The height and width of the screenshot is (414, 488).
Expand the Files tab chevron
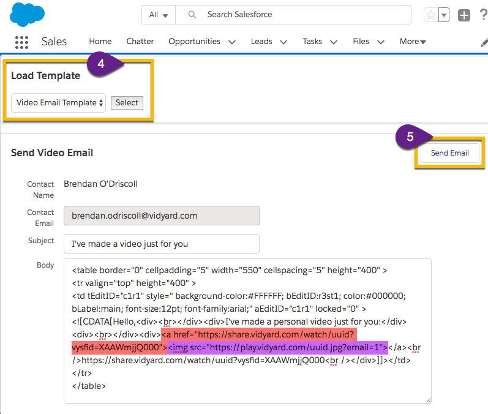click(381, 42)
